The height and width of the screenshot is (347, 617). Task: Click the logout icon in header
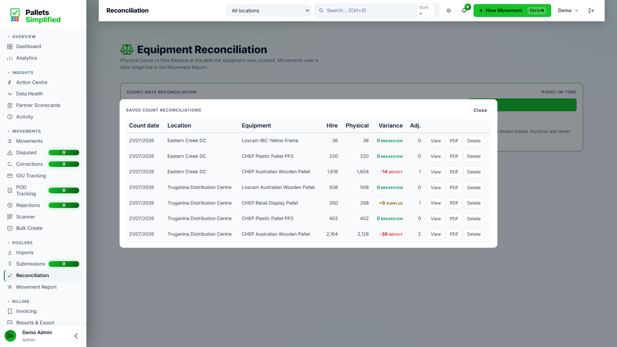click(591, 11)
